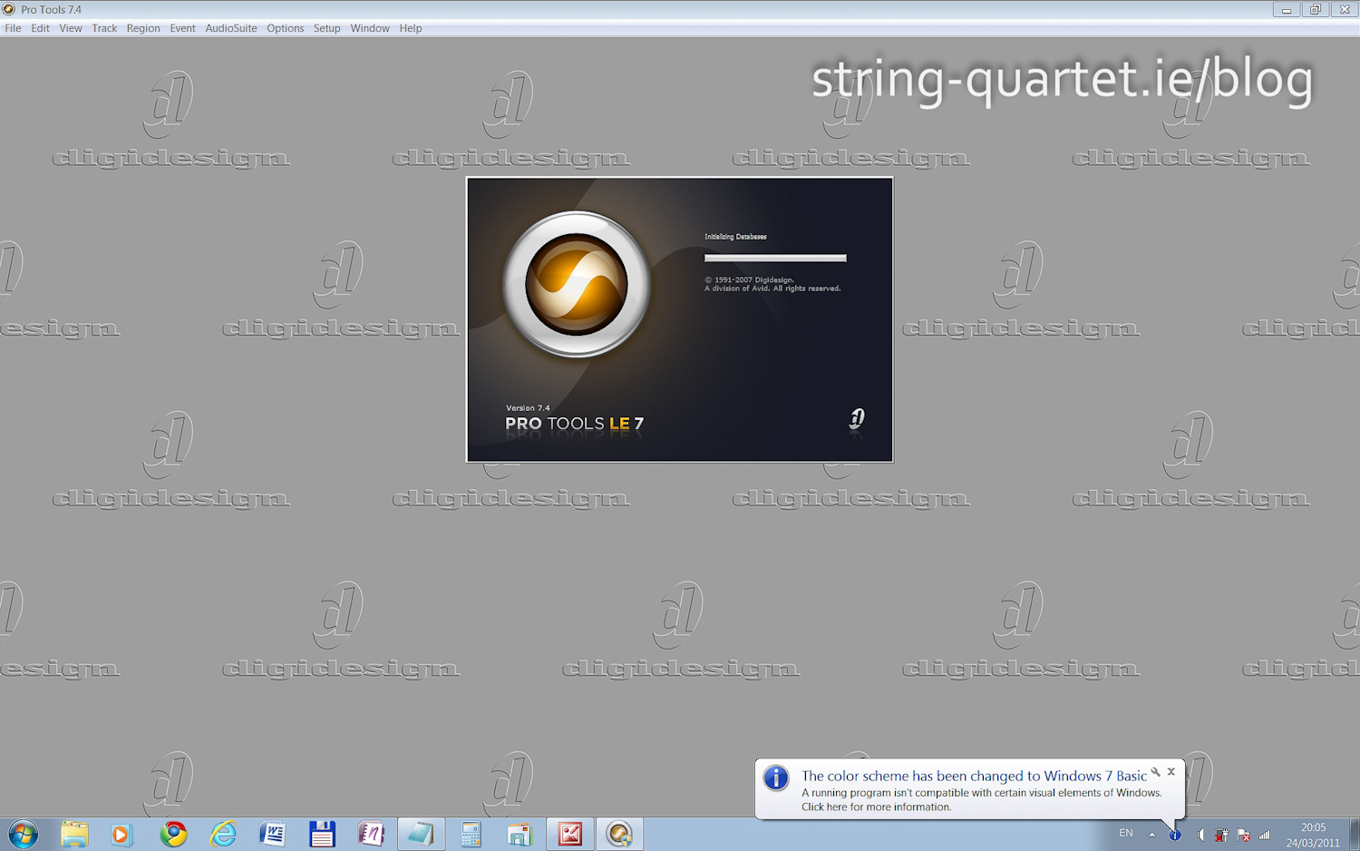Click the wireless network signal icon
This screenshot has width=1360, height=851.
1265,835
